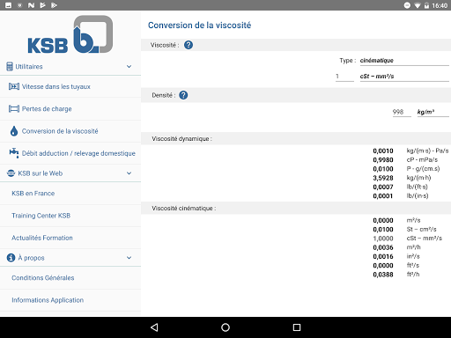Click the Conversion de la viscosité page title
451x338 pixels.
(x=199, y=26)
